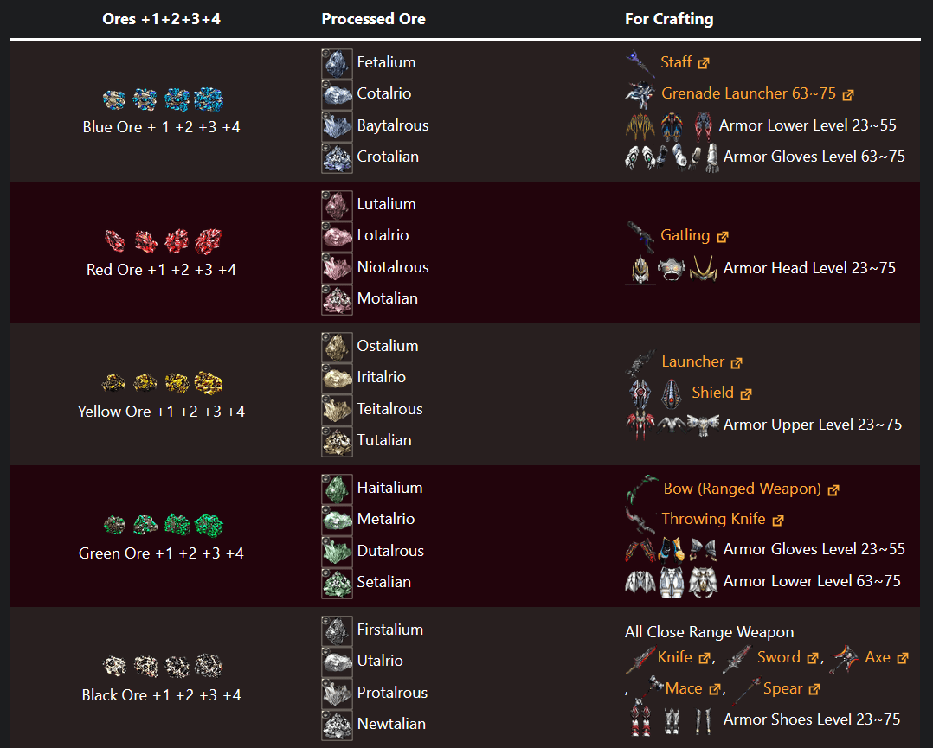933x748 pixels.
Task: Click the Processed Ore column header
Action: point(374,19)
